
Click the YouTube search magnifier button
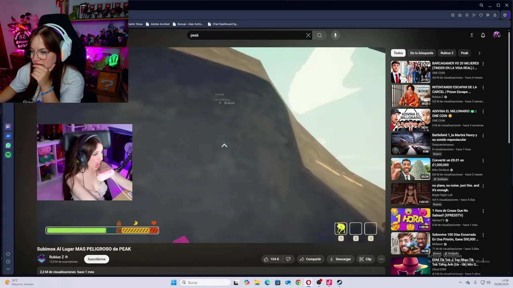[319, 35]
